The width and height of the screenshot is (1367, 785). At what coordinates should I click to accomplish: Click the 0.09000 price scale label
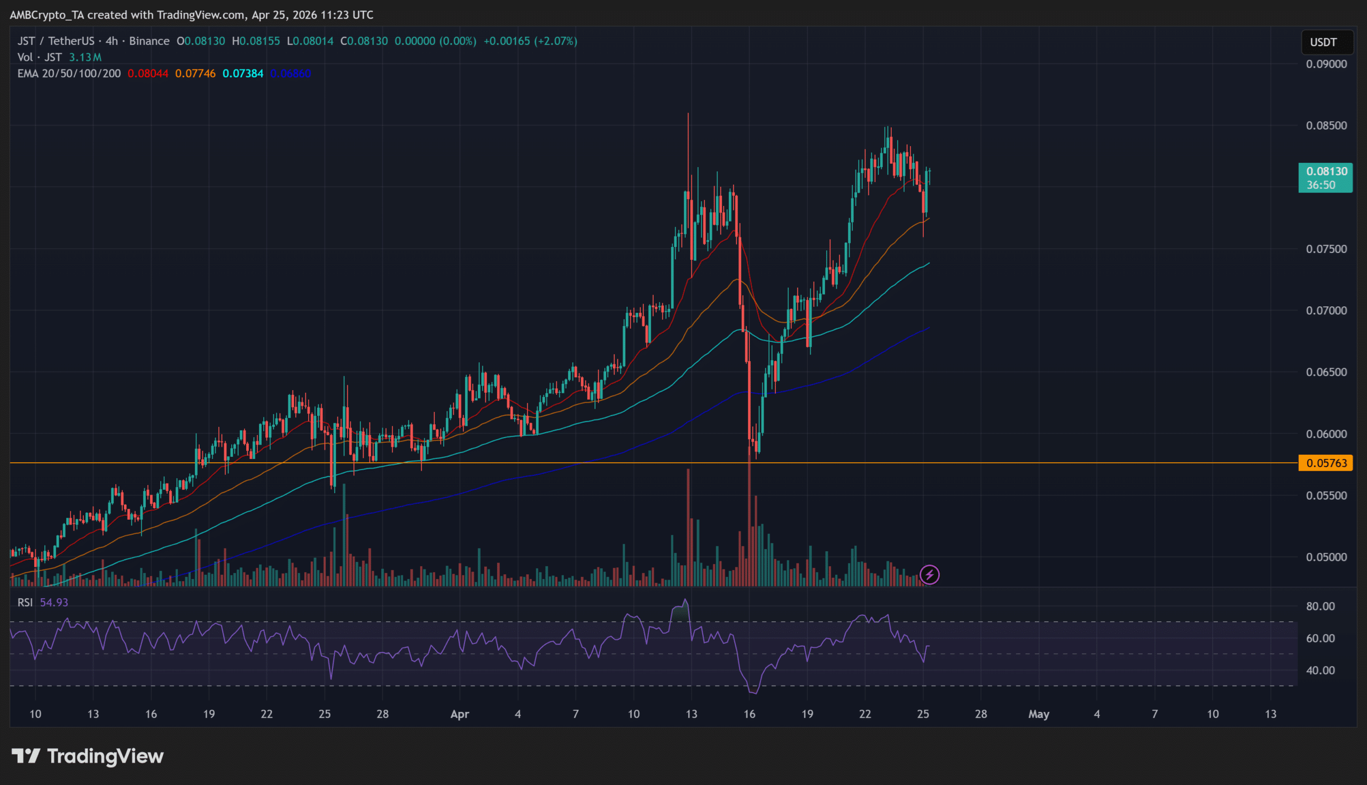(x=1326, y=64)
